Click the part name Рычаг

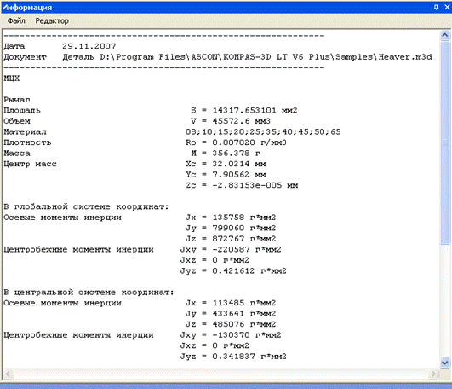[x=17, y=100]
